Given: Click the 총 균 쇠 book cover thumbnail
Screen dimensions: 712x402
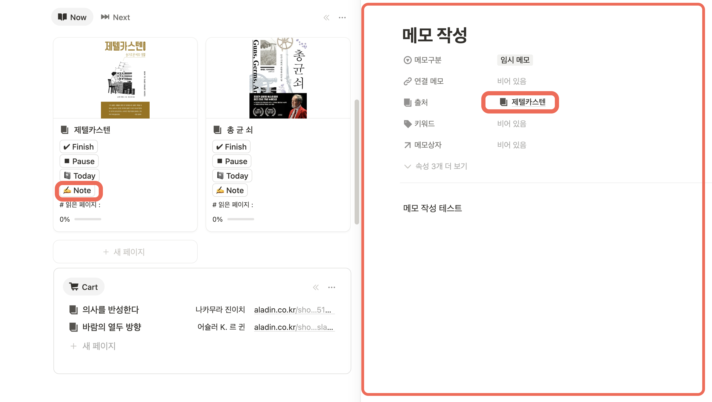Looking at the screenshot, I should pyautogui.click(x=278, y=78).
